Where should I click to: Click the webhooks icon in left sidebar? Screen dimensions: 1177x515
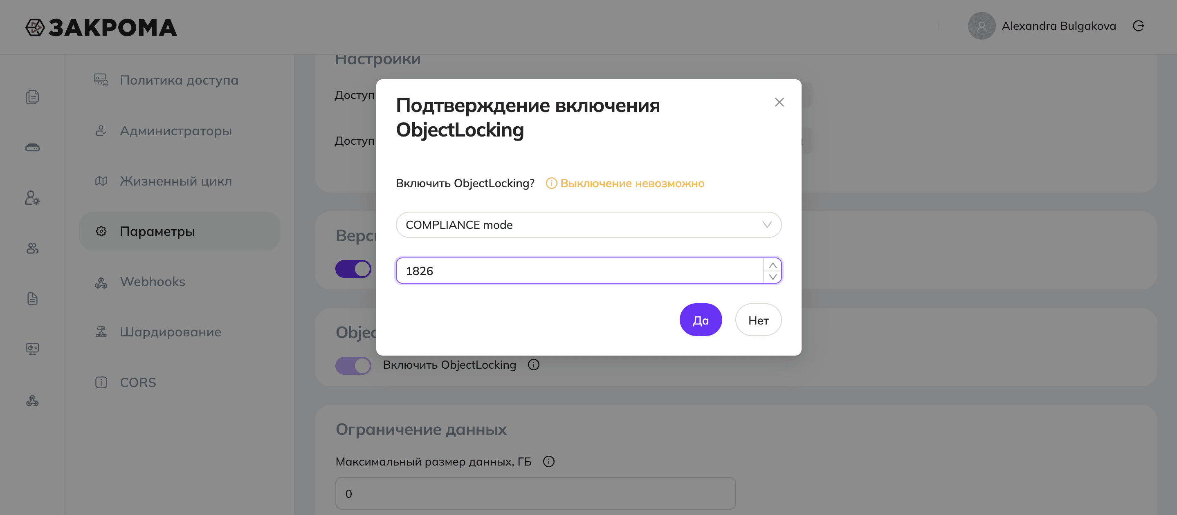pyautogui.click(x=32, y=401)
